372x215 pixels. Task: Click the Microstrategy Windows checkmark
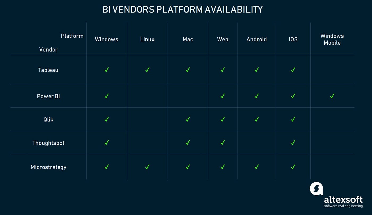tap(107, 167)
